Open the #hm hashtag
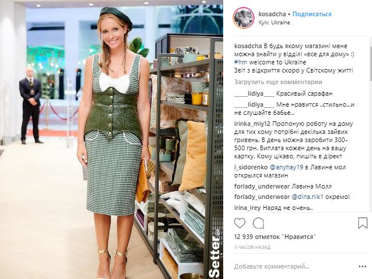Image resolution: width=372 pixels, height=279 pixels. click(x=241, y=62)
